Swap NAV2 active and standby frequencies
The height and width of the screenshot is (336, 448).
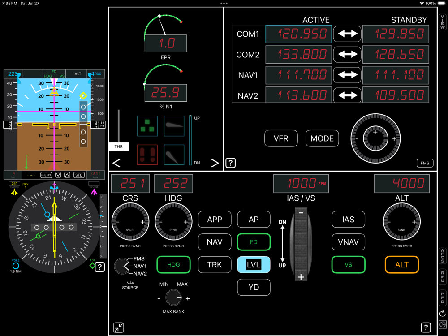coord(347,95)
